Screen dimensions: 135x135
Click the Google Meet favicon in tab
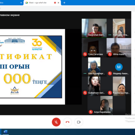point(27,3)
